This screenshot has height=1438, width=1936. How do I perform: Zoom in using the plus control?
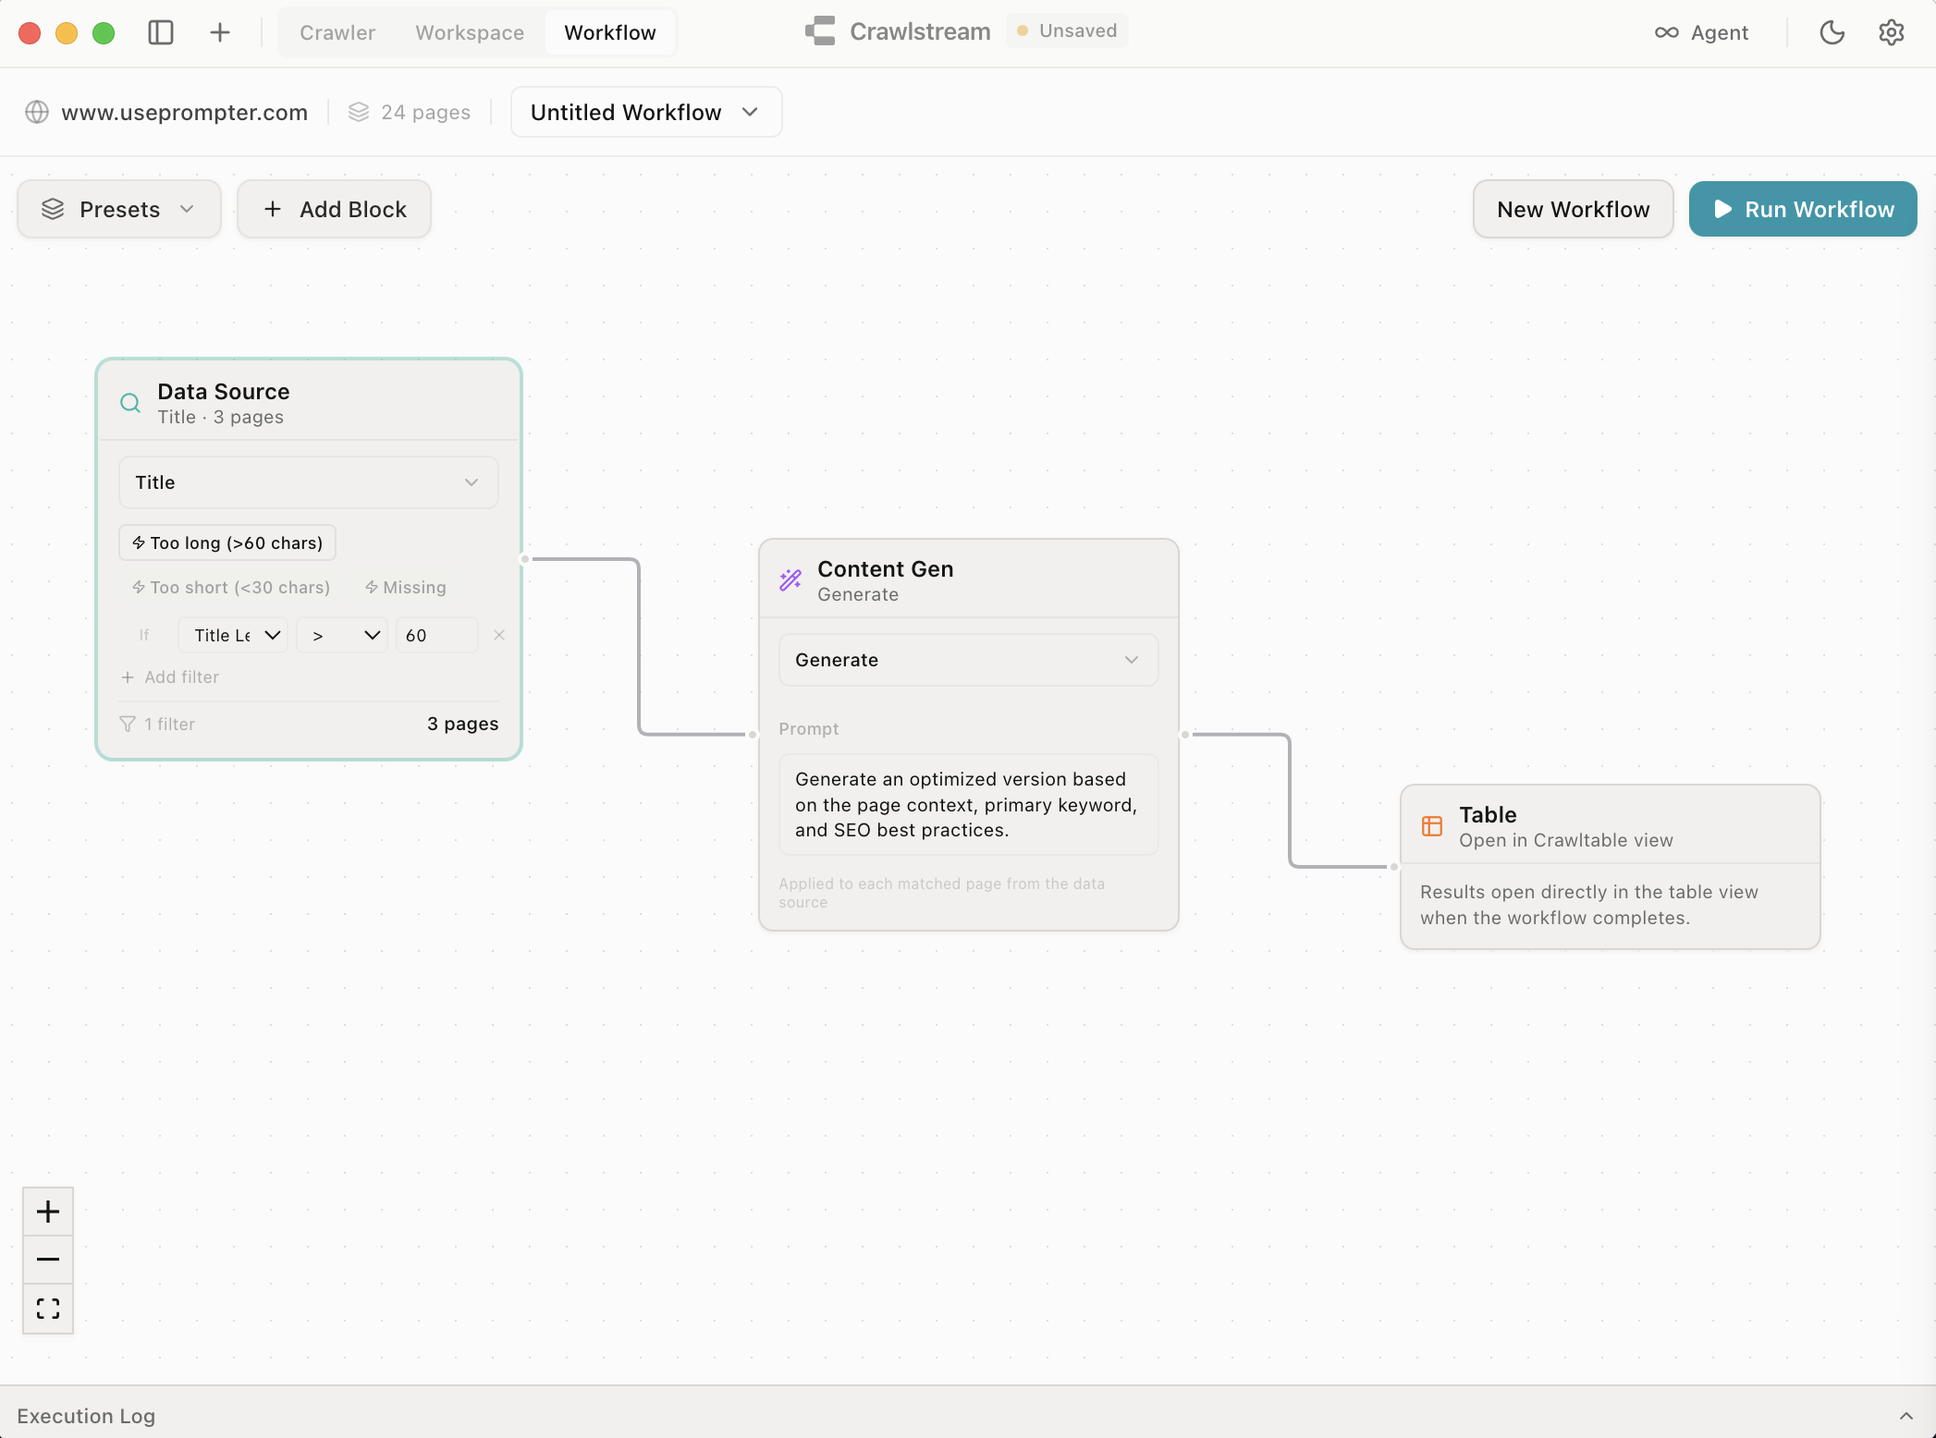(x=47, y=1212)
